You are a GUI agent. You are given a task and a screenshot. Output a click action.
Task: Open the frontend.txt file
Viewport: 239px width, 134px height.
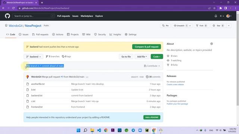coord(37,107)
